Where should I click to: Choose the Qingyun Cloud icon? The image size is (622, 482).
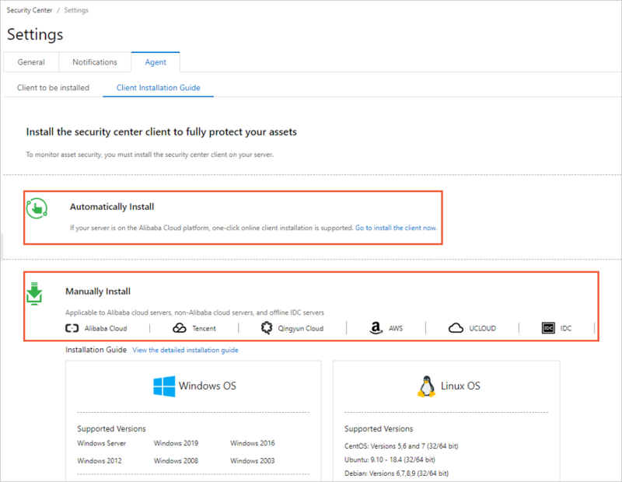click(267, 328)
